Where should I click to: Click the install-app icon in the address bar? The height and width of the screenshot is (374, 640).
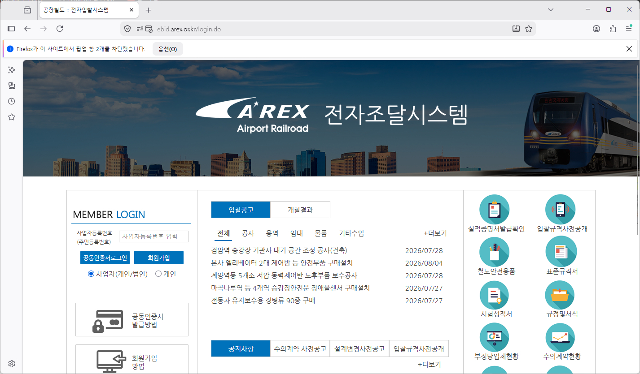[516, 29]
